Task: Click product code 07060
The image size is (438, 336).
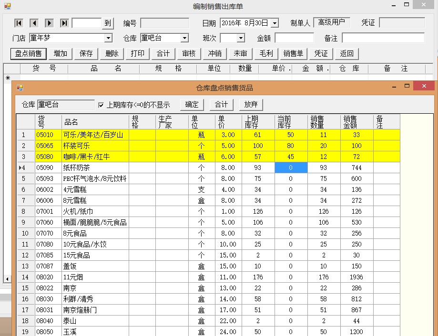Action: point(48,223)
